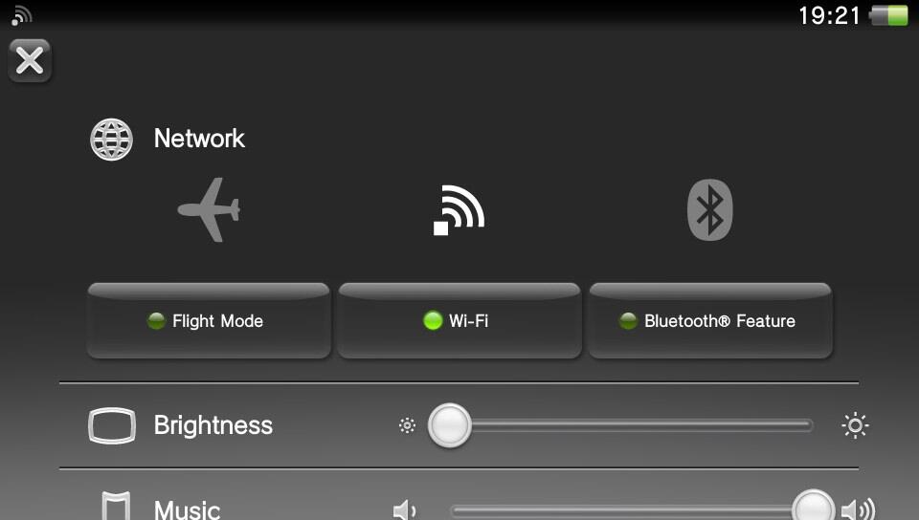Click the loud volume speaker icon

(858, 509)
